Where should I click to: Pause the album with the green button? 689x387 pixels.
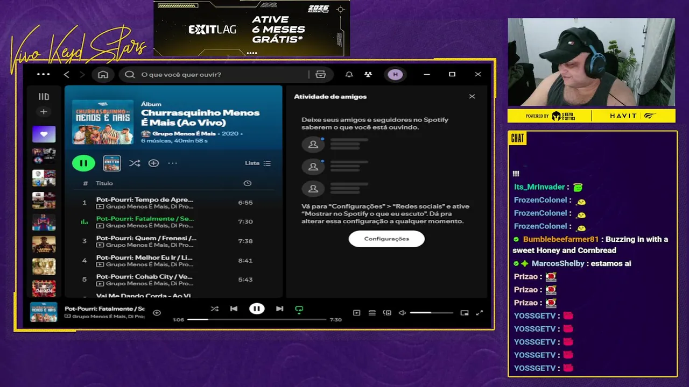pos(83,163)
